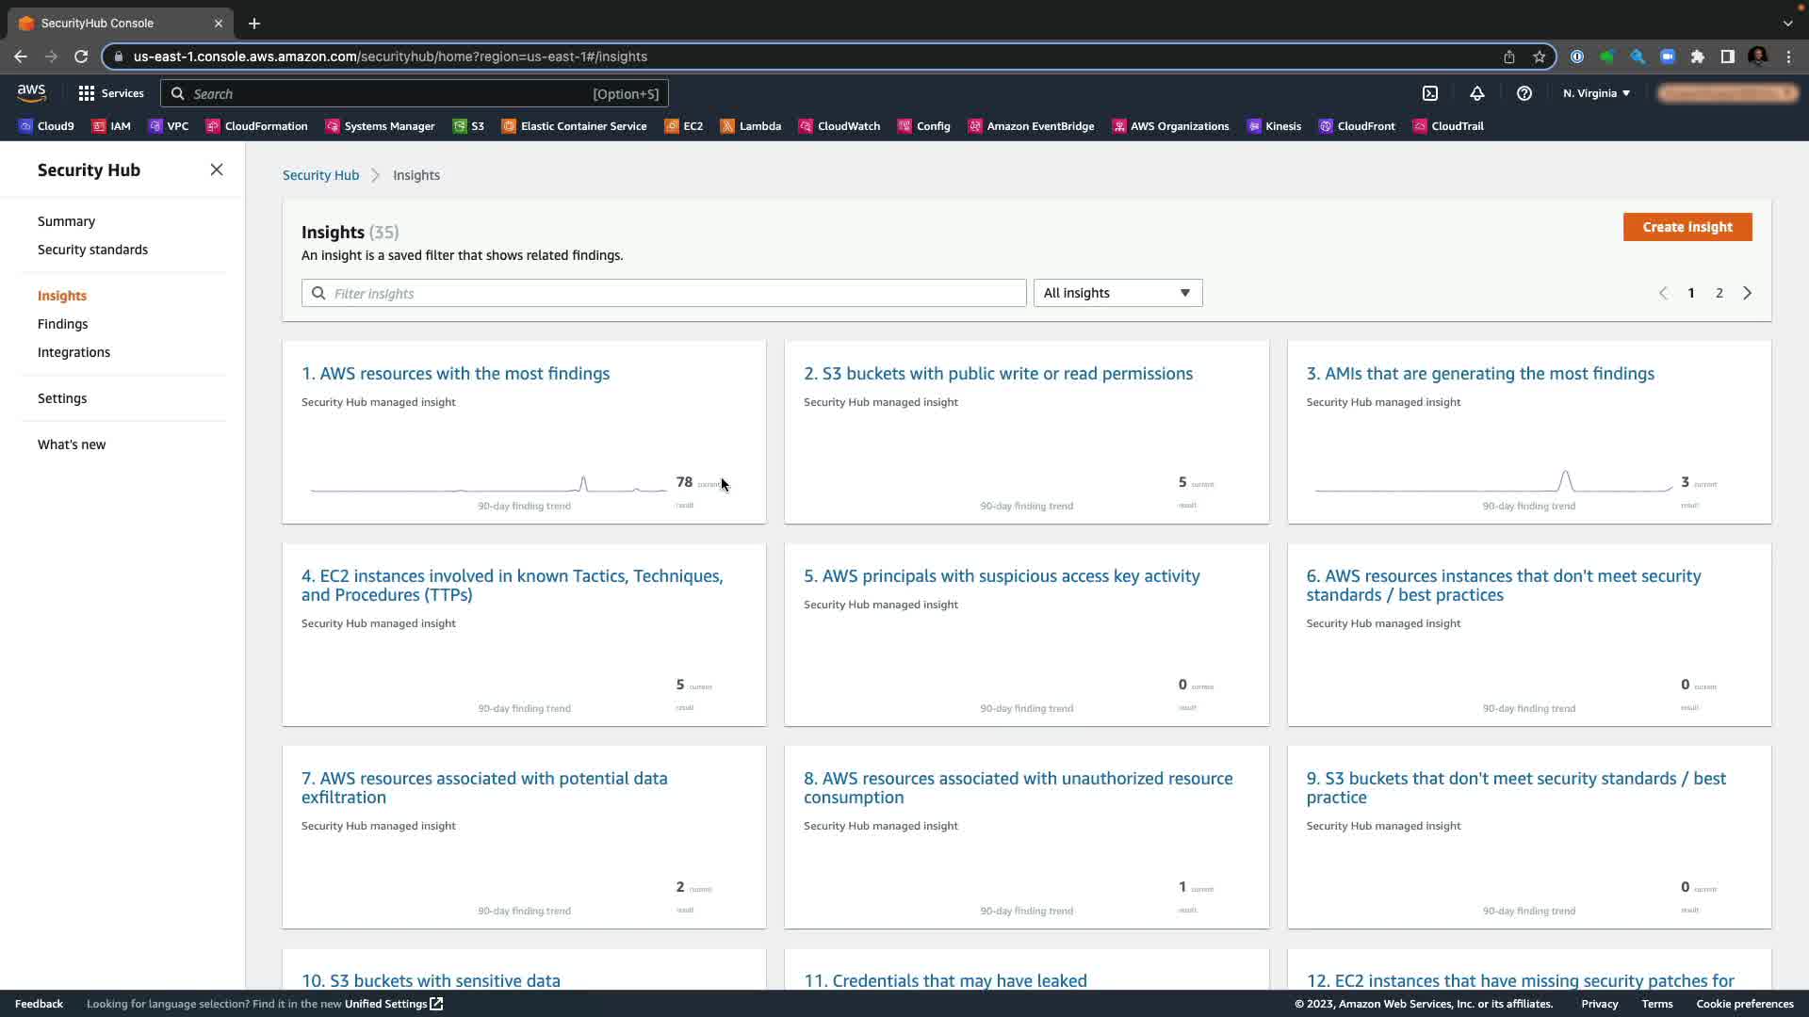The width and height of the screenshot is (1809, 1017).
Task: Expand the All insights dropdown
Action: click(x=1117, y=293)
